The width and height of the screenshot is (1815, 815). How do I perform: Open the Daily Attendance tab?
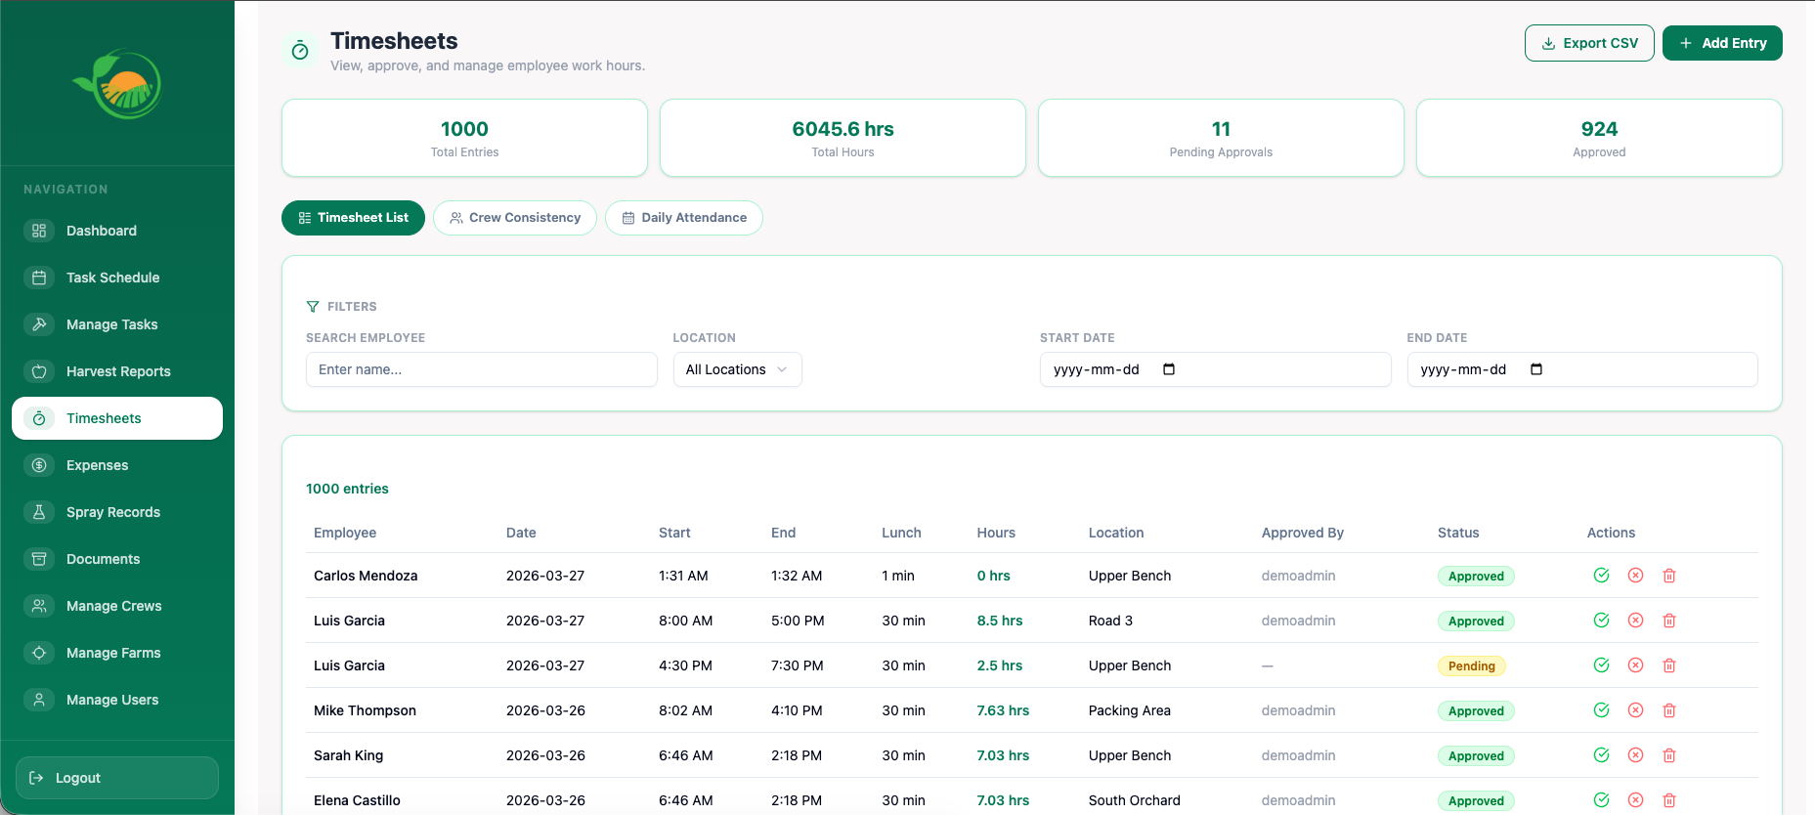pyautogui.click(x=684, y=218)
